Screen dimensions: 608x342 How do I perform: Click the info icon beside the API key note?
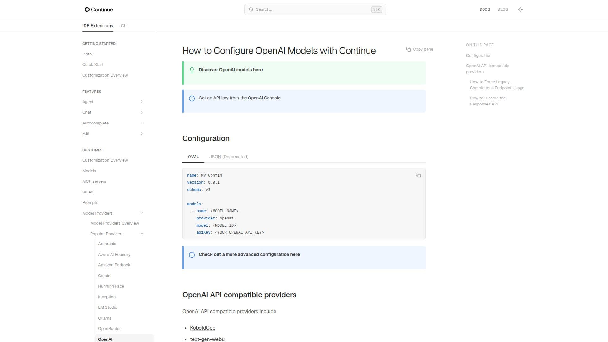tap(192, 98)
